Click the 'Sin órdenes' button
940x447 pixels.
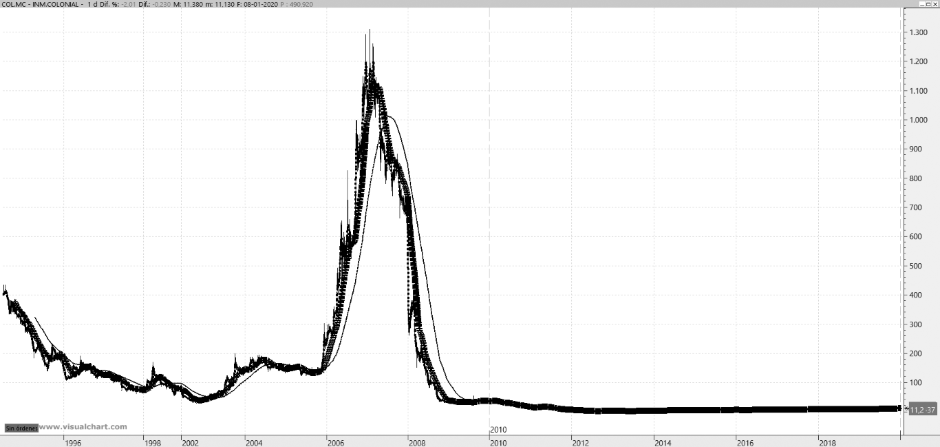21,428
